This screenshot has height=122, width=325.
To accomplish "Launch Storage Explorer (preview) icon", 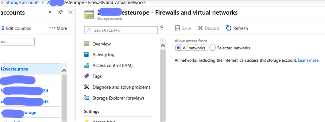I will pos(87,98).
